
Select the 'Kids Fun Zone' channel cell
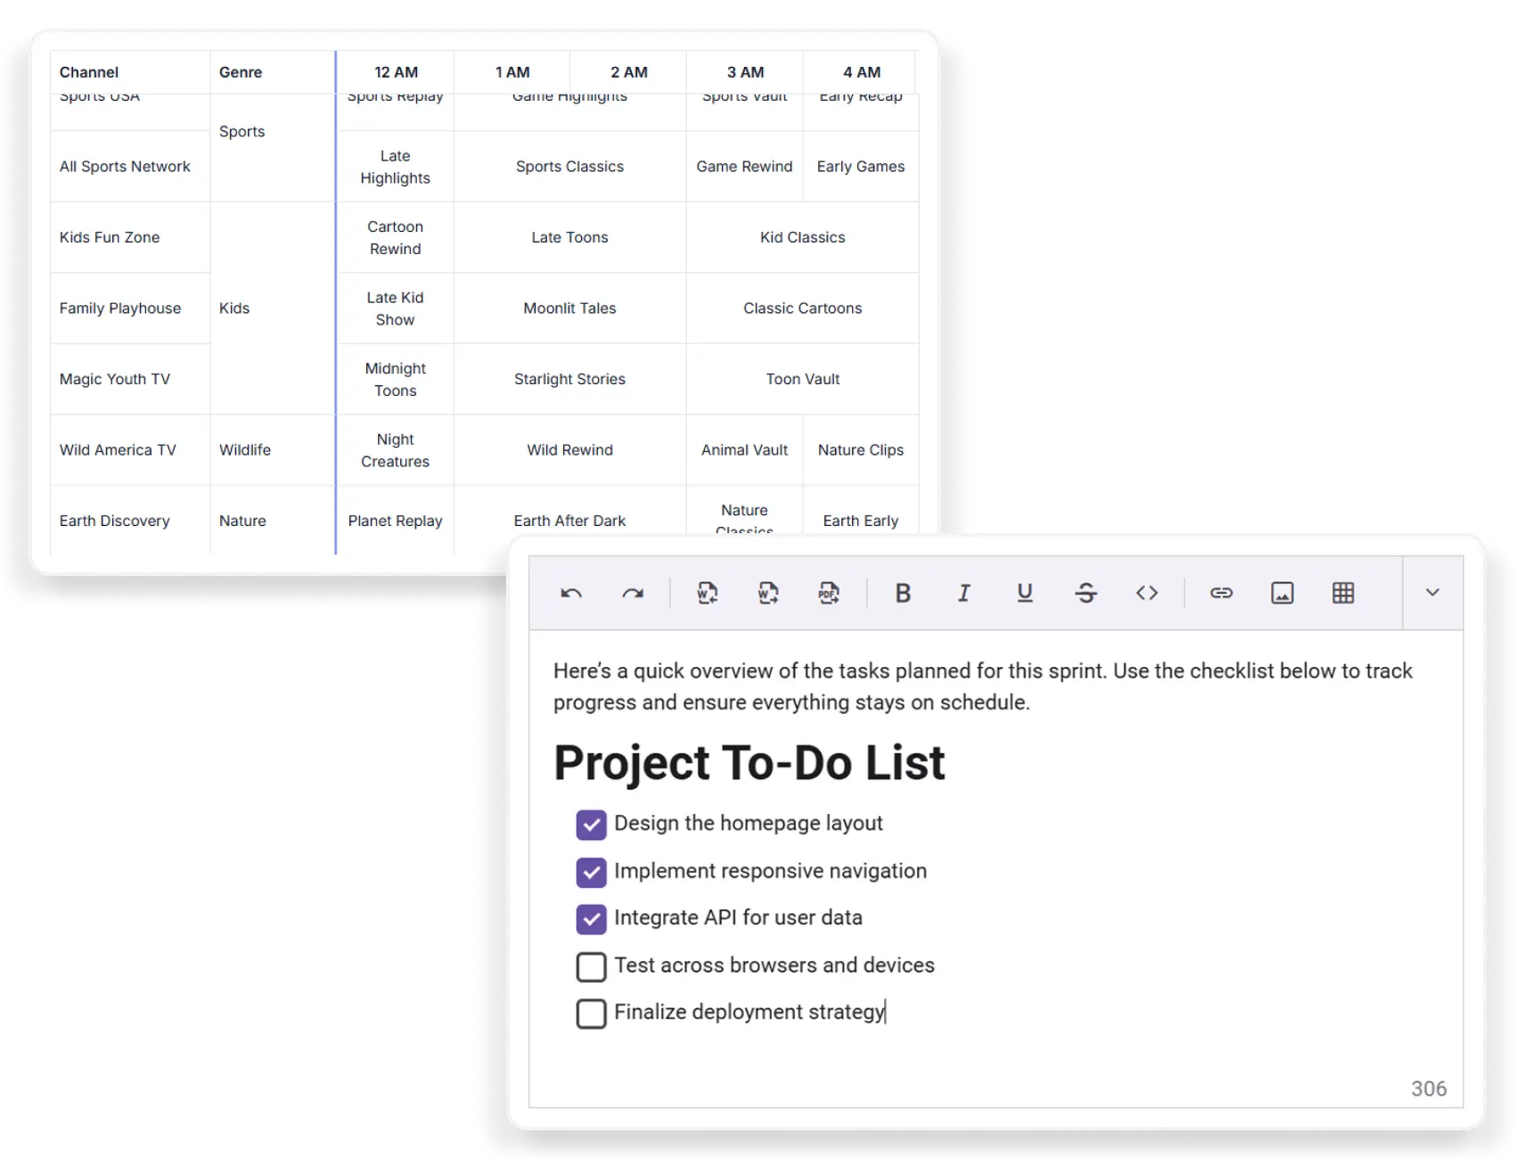130,237
